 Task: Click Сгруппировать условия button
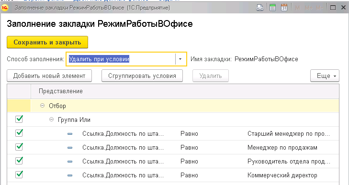coord(142,76)
